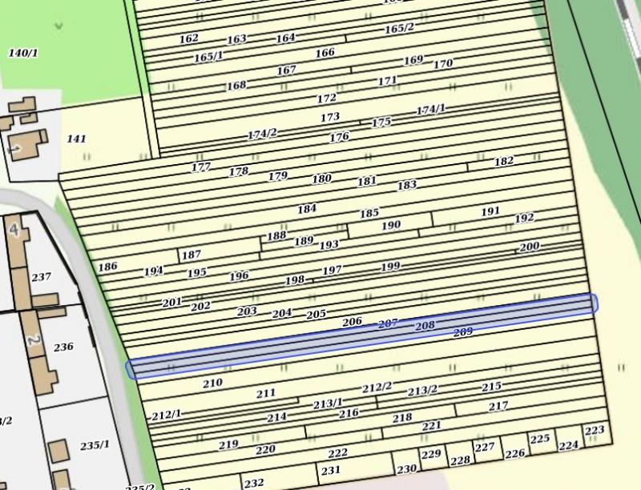The height and width of the screenshot is (490, 641).
Task: Click parcel label 209
Action: click(463, 332)
